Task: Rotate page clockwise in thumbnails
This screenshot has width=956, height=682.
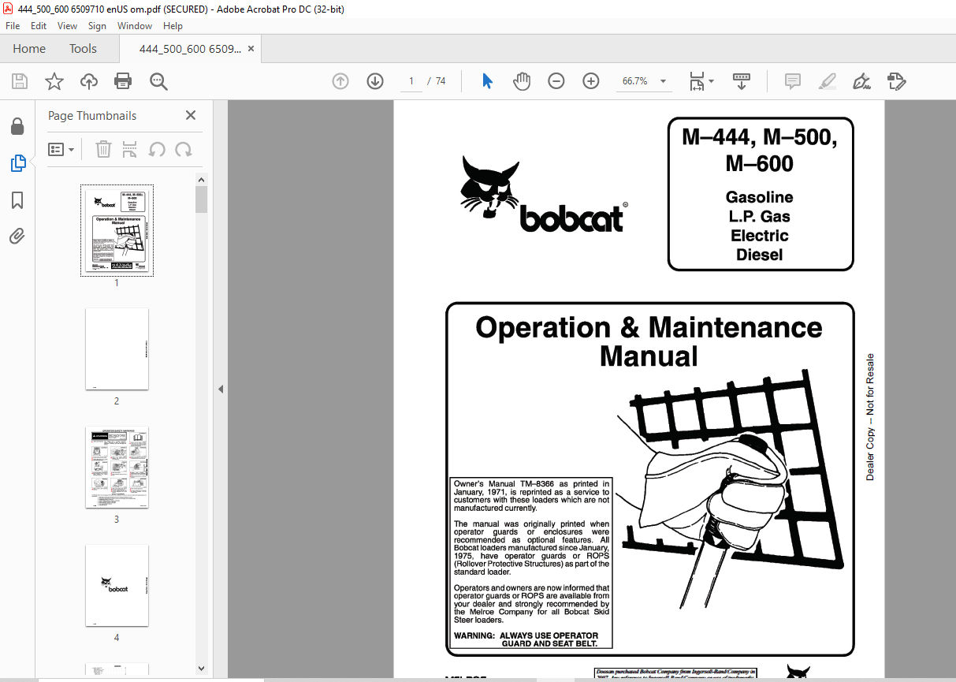Action: (184, 149)
